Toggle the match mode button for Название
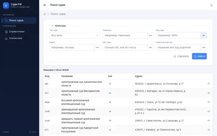The height and width of the screenshot is (136, 217). coord(150,35)
